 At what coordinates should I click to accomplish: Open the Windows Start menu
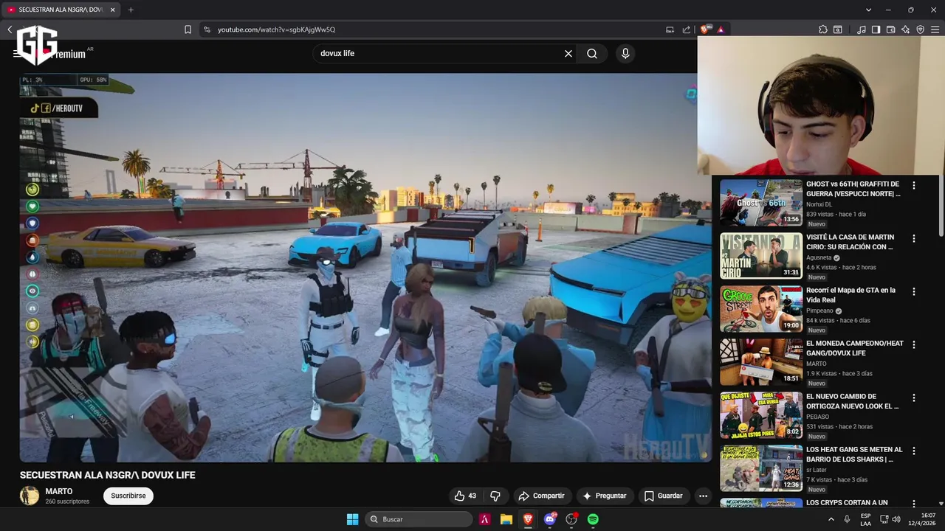[352, 519]
